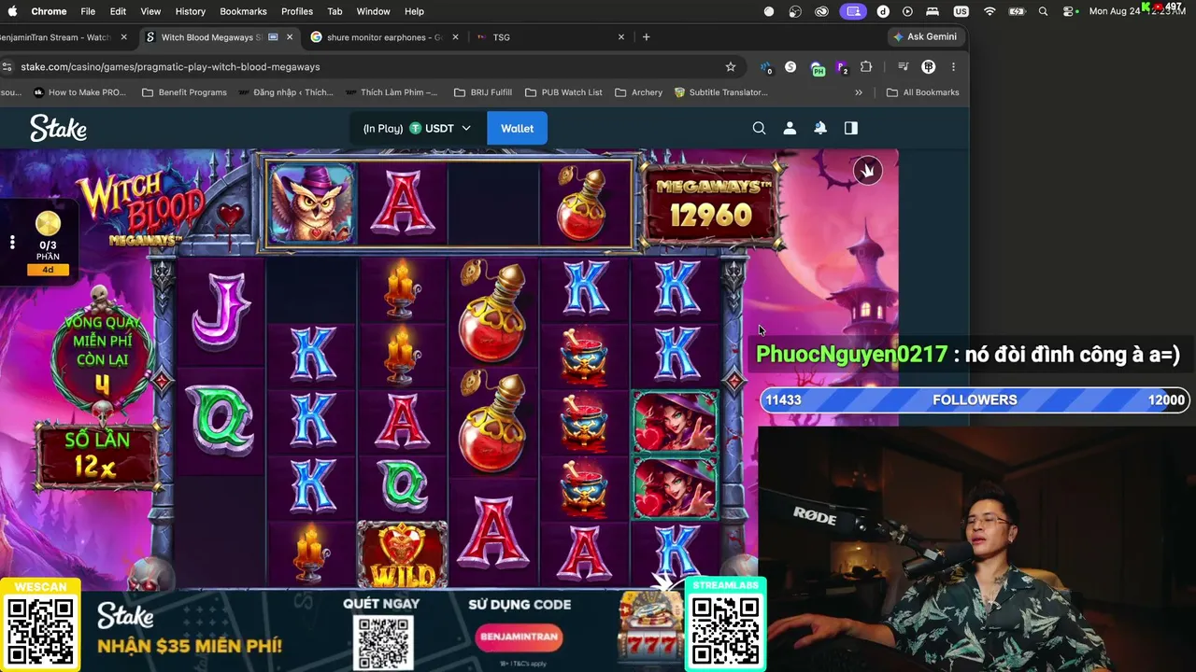The width and height of the screenshot is (1196, 672).
Task: Close the BenjaminTran Stream tab
Action: tap(123, 37)
